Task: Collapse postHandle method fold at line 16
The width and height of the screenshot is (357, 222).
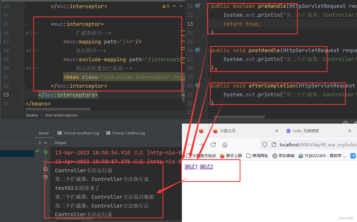Action: click(x=208, y=50)
